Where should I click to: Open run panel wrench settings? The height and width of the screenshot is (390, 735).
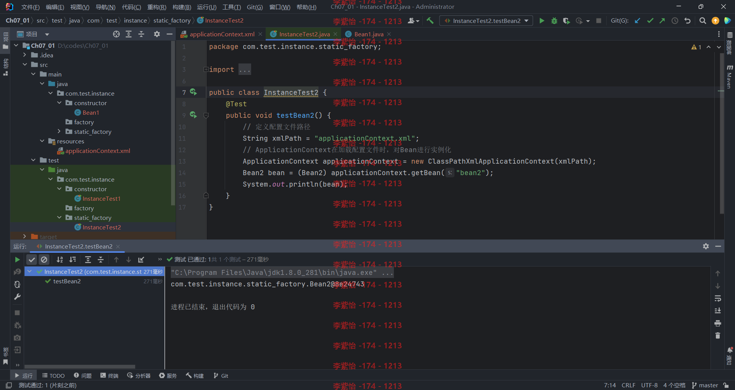click(17, 297)
